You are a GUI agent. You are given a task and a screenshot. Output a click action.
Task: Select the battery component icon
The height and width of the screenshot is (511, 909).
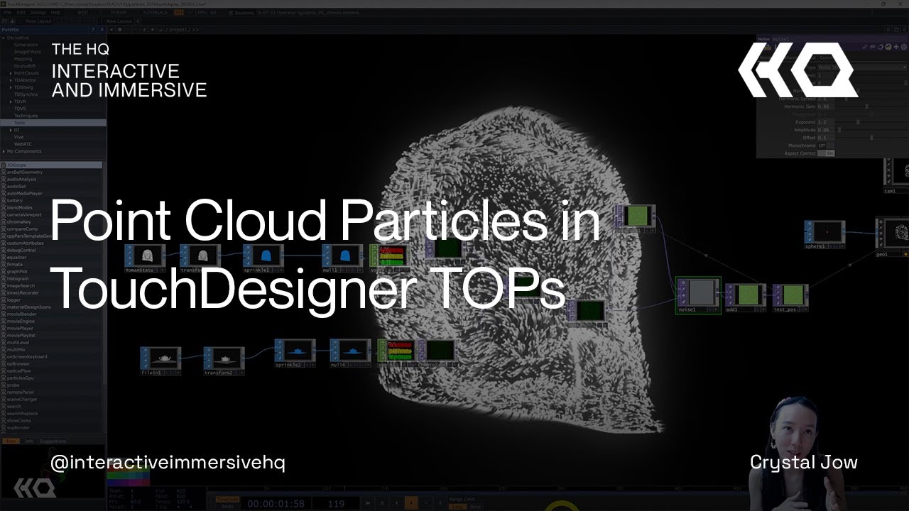[x=4, y=201]
